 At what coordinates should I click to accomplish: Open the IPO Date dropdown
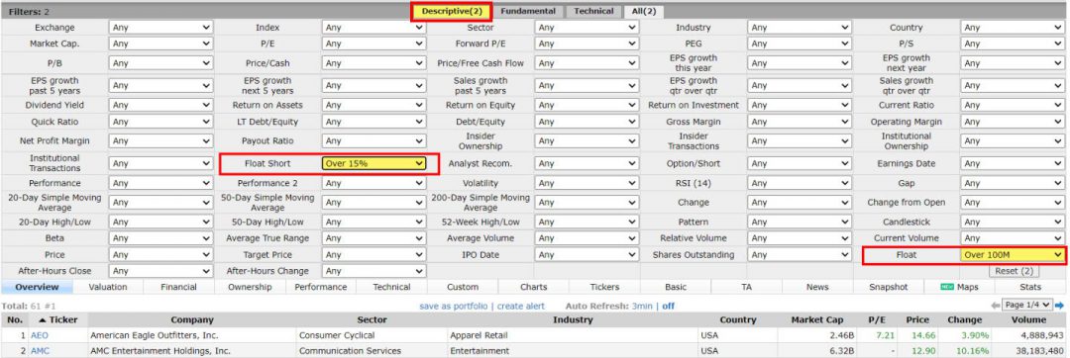[x=587, y=254]
